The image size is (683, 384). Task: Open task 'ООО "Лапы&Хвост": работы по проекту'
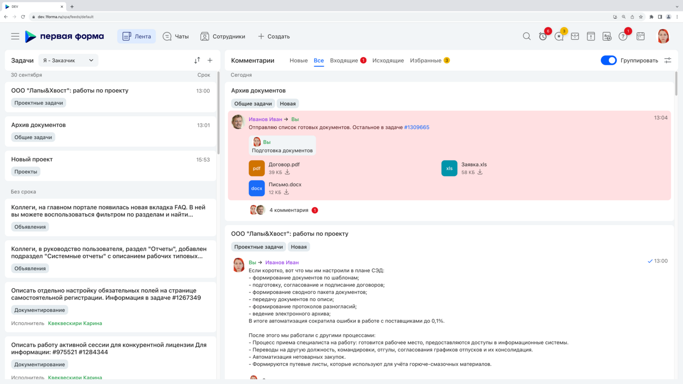coord(111,97)
